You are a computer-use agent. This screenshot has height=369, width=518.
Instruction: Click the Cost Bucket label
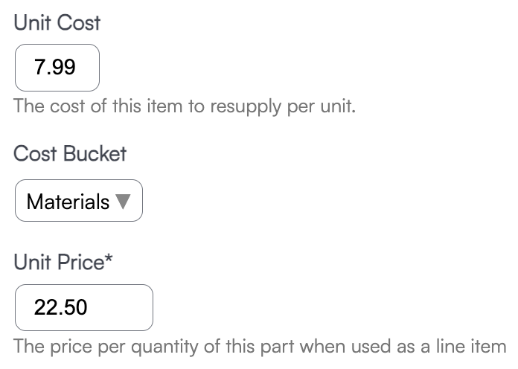(70, 154)
